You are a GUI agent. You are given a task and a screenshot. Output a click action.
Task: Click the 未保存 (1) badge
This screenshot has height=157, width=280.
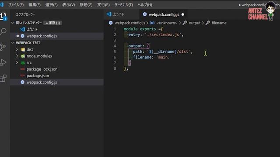point(52,23)
